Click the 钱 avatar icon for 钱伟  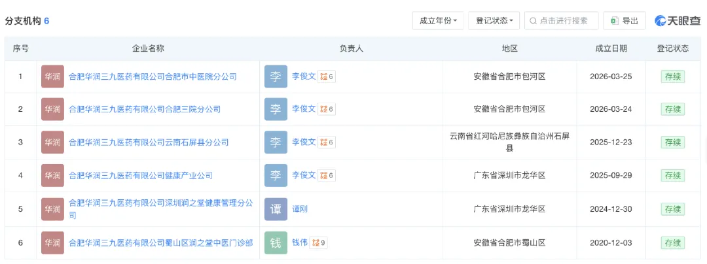[276, 242]
